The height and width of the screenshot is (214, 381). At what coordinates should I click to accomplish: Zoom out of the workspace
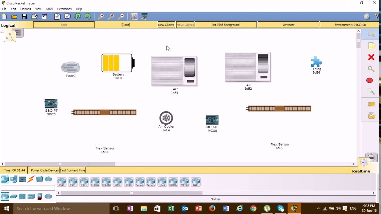pyautogui.click(x=121, y=17)
